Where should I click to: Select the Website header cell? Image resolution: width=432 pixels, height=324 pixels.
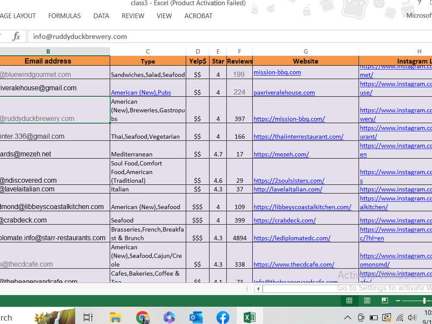[305, 61]
